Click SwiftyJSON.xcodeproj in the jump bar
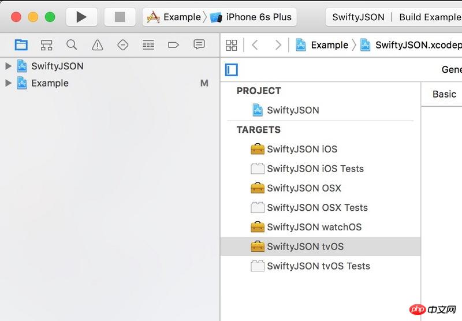Image resolution: width=462 pixels, height=321 pixels. point(411,45)
